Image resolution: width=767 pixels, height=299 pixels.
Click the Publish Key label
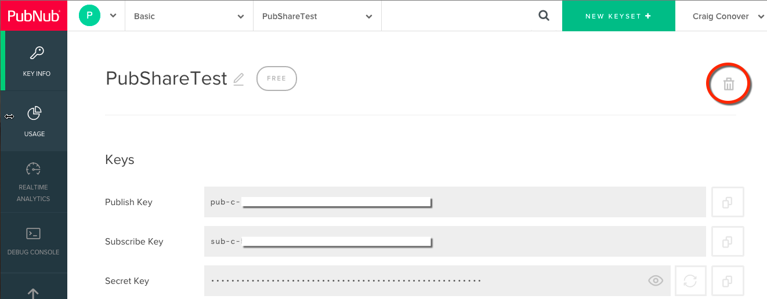click(129, 202)
